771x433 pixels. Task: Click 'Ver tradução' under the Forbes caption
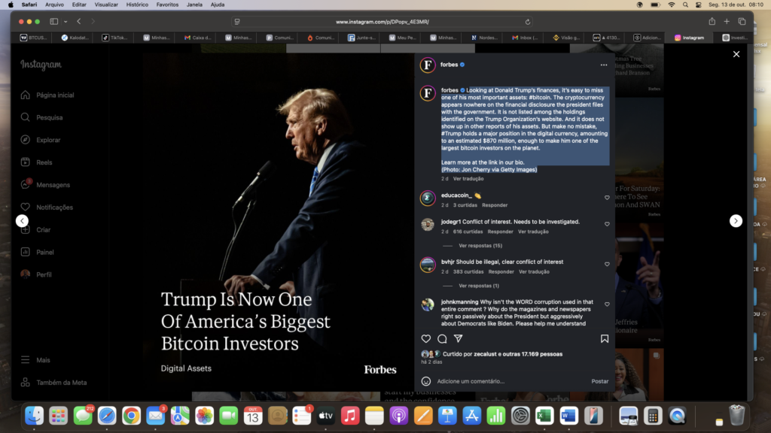[x=468, y=179]
